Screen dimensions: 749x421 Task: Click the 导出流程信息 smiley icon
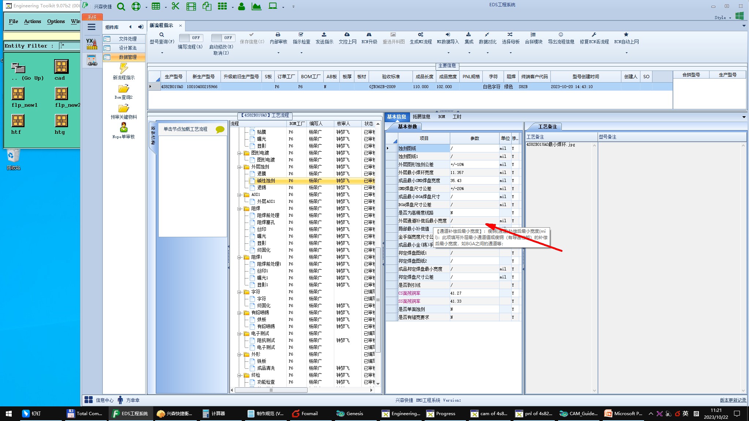[x=561, y=34]
